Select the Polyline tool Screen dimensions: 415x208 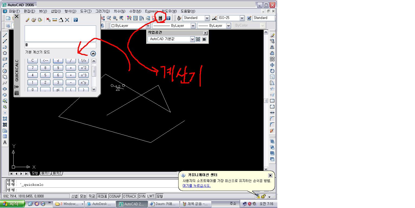click(x=5, y=47)
